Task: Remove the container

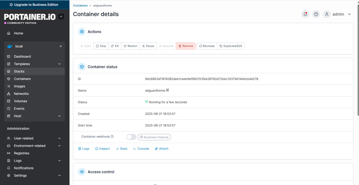Action: tap(186, 46)
